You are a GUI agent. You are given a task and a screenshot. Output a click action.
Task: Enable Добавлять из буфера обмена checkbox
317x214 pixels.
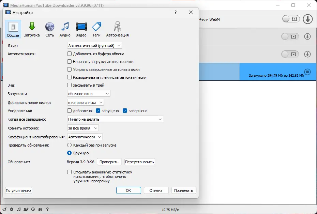click(x=69, y=54)
